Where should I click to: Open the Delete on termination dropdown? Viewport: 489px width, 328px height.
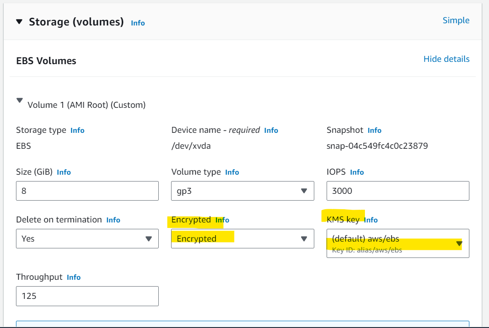click(x=87, y=239)
